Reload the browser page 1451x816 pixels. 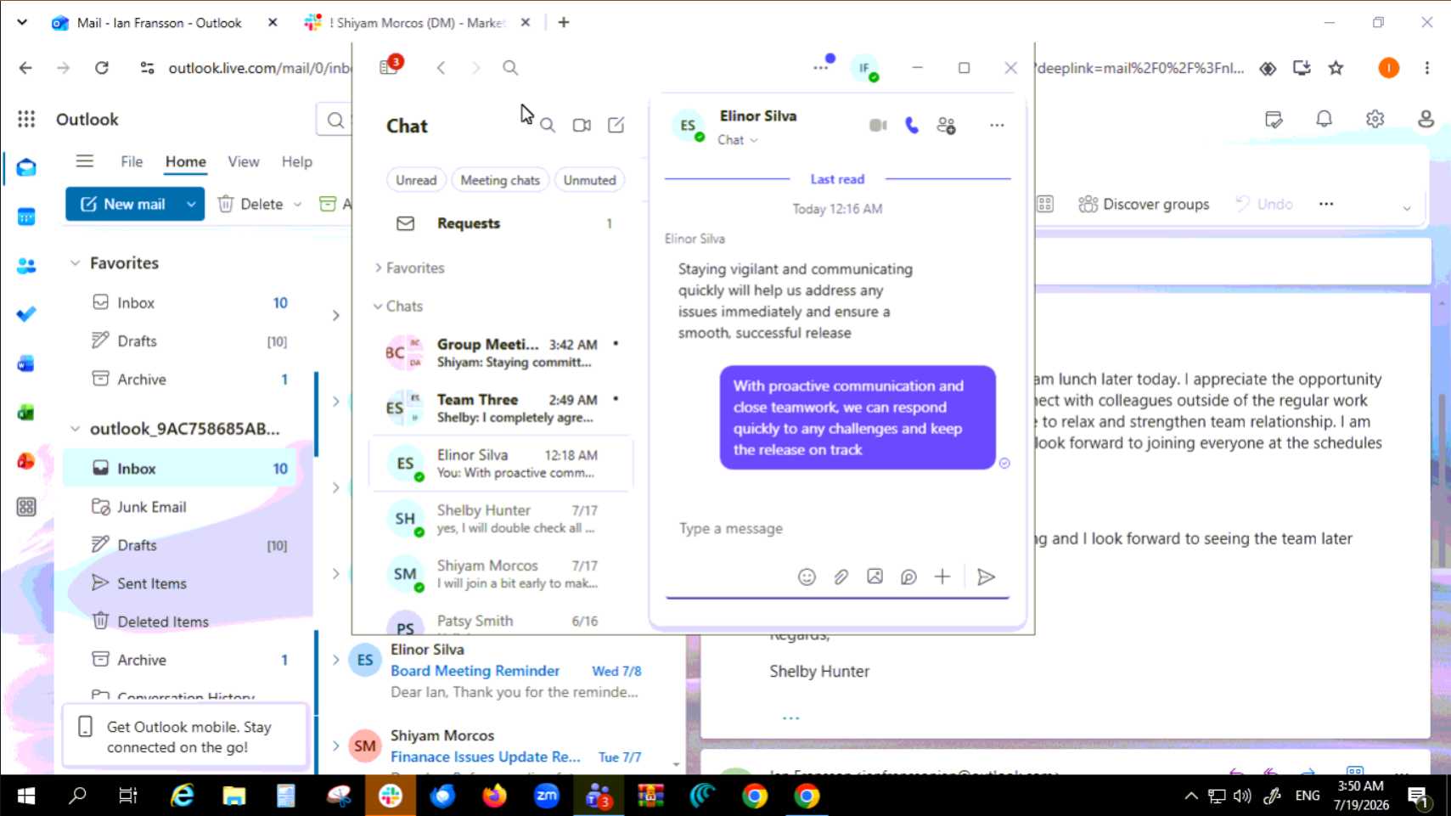(102, 68)
